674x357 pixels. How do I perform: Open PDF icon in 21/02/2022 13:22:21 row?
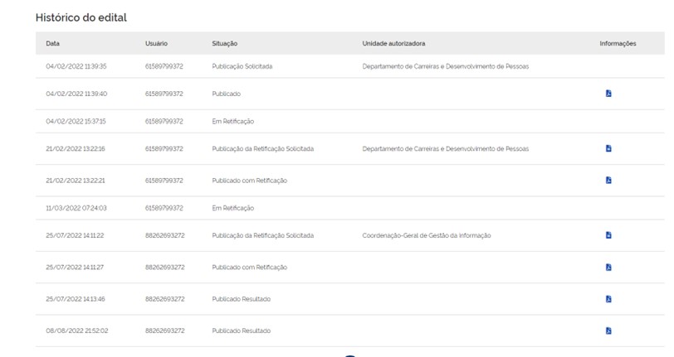click(608, 181)
